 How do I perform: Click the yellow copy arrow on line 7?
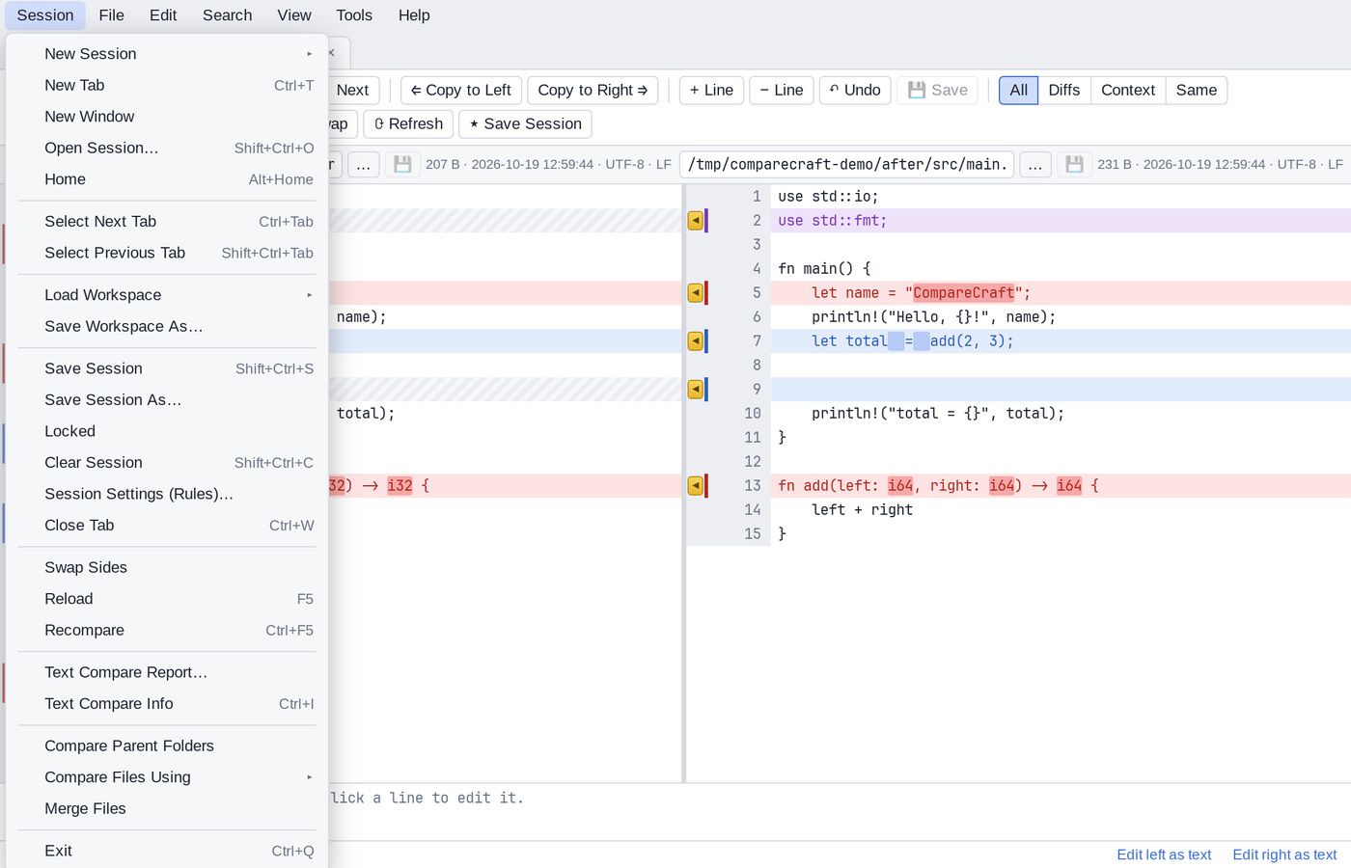[695, 341]
